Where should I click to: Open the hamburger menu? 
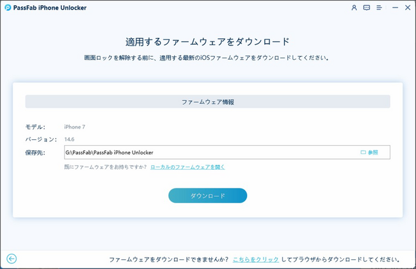point(379,8)
